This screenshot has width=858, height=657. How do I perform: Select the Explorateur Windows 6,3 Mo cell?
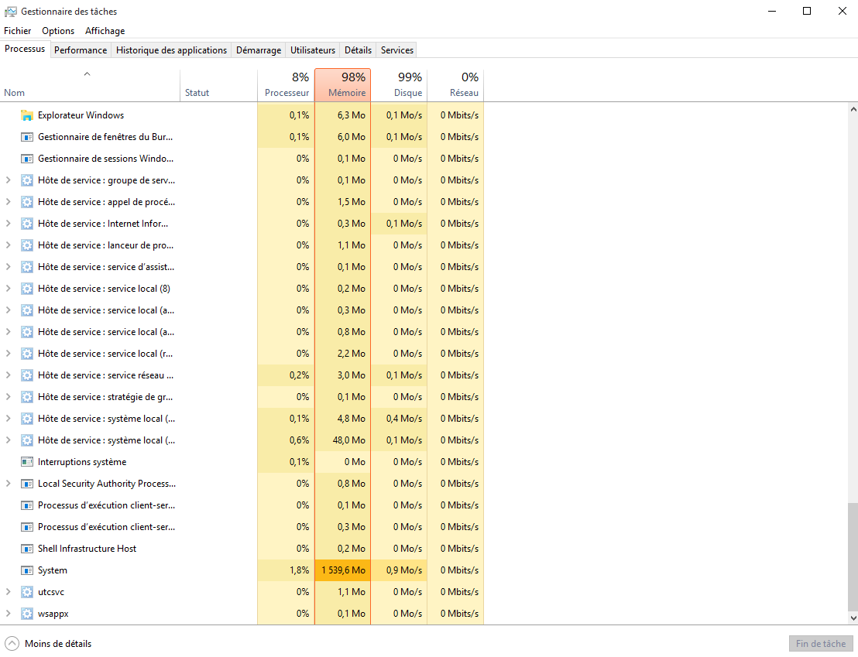point(342,115)
